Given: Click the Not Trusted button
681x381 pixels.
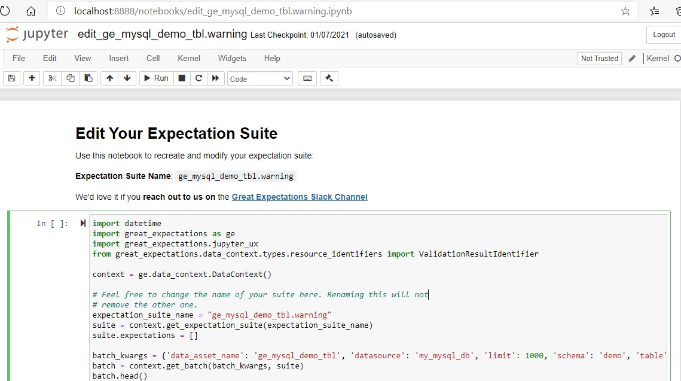Looking at the screenshot, I should click(x=599, y=58).
